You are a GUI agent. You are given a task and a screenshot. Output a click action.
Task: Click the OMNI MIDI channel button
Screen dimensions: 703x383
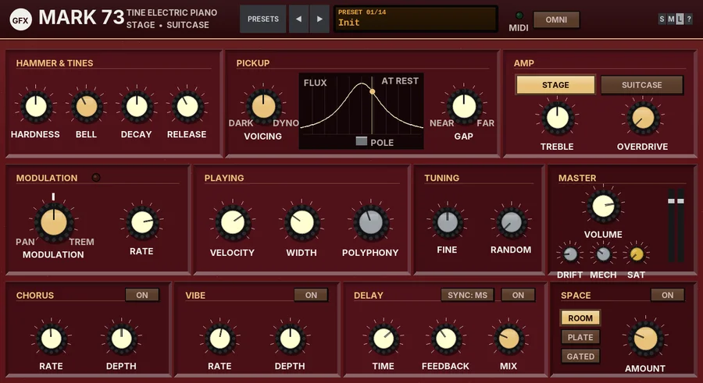pyautogui.click(x=556, y=20)
